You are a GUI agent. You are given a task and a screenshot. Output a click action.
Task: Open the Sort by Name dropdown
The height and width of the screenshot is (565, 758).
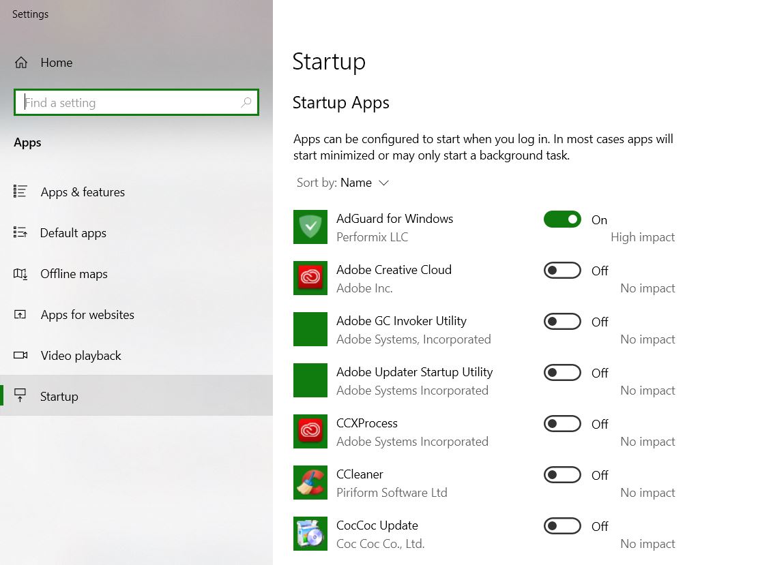[x=364, y=183]
